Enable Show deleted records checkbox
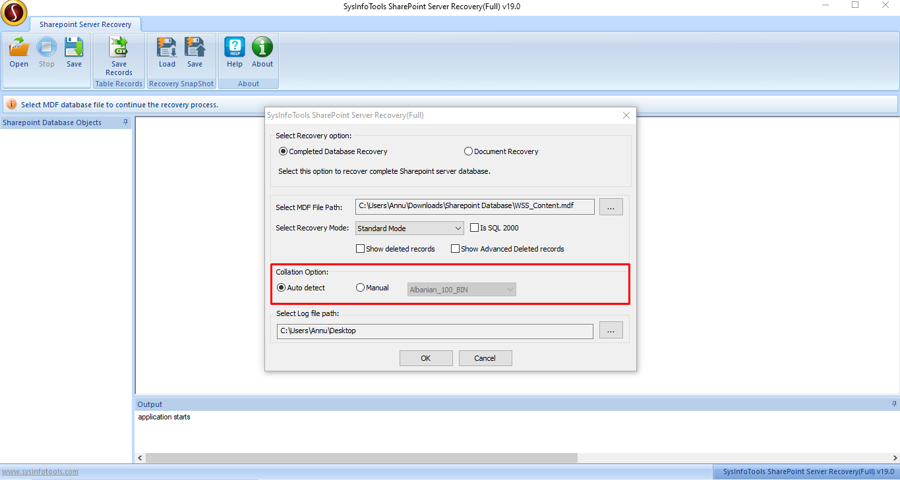 pyautogui.click(x=360, y=249)
